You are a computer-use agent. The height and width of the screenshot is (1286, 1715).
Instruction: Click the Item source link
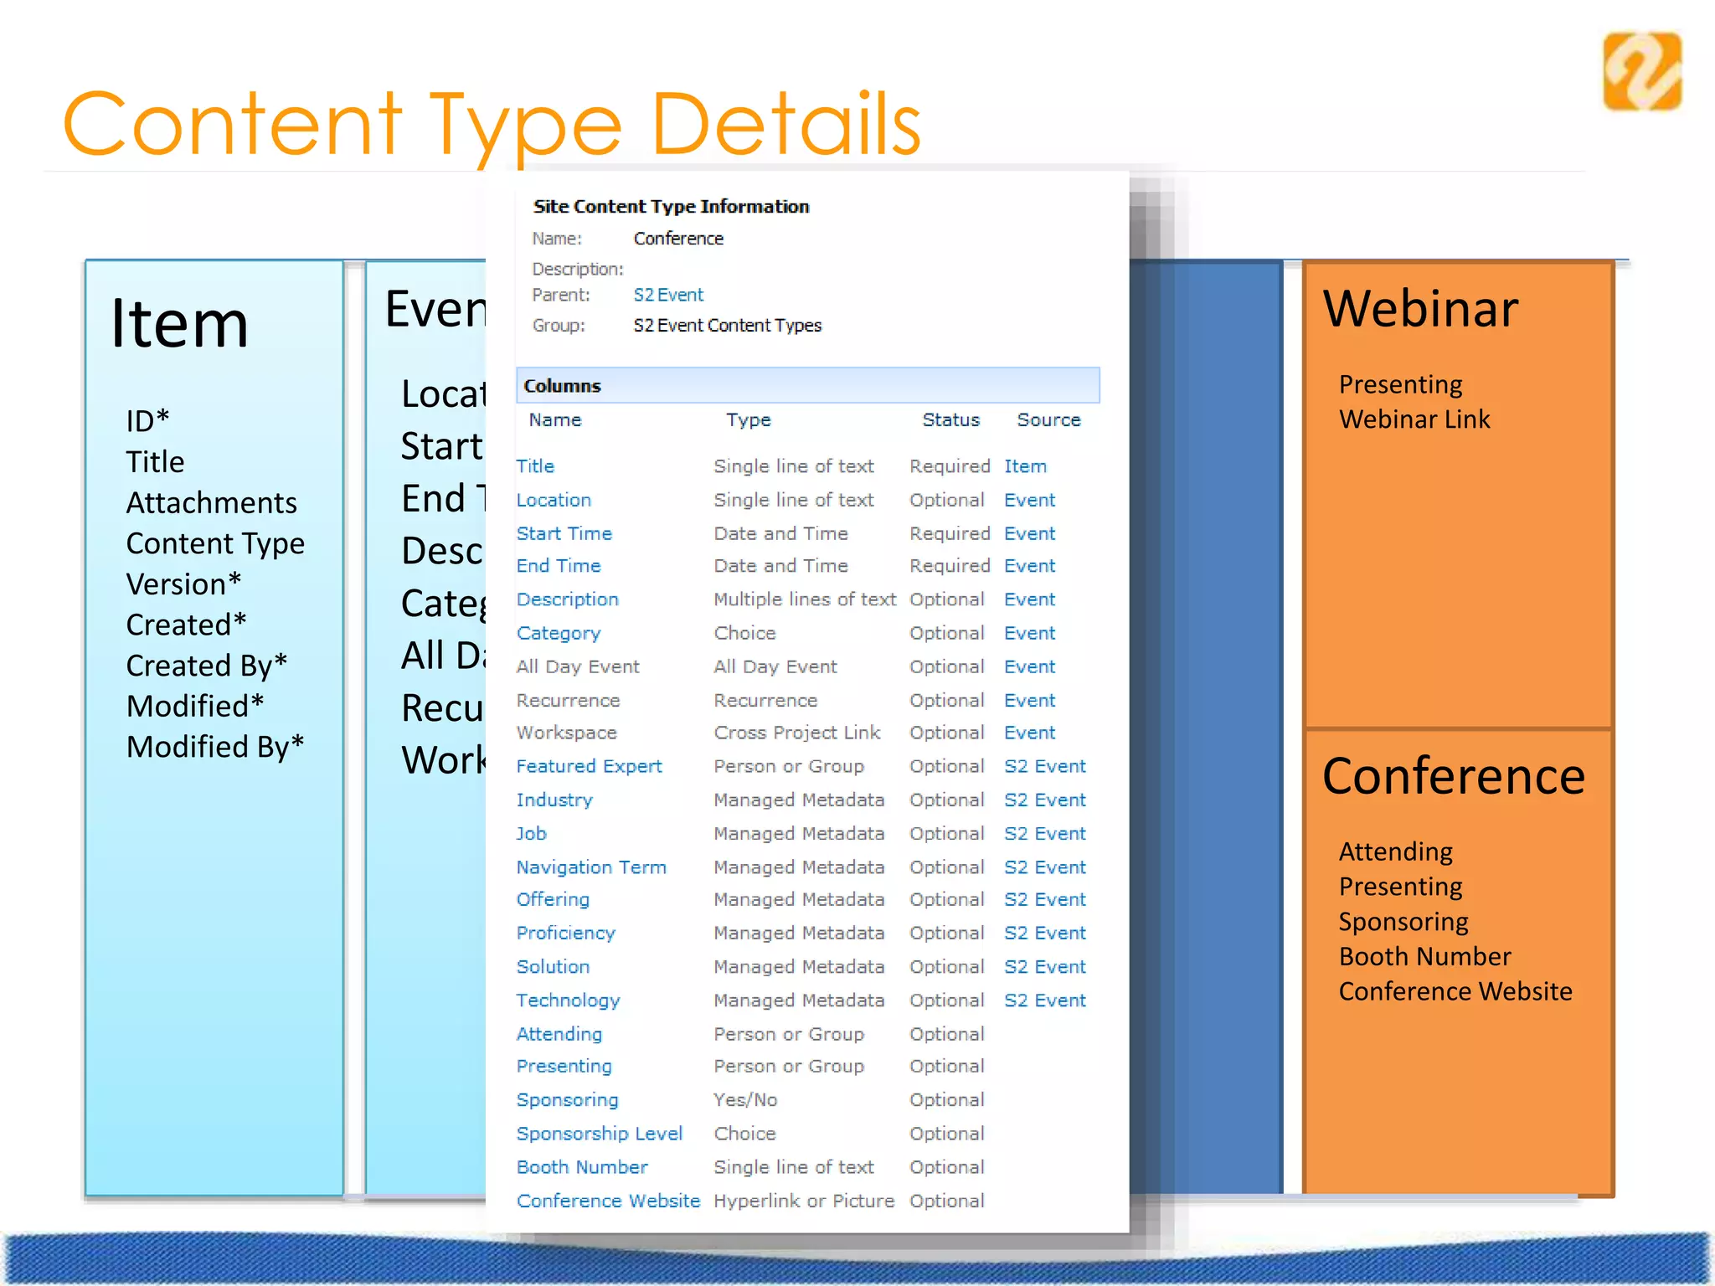tap(1025, 466)
